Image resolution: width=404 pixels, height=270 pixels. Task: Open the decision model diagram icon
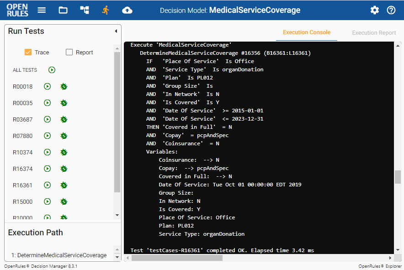(x=85, y=10)
